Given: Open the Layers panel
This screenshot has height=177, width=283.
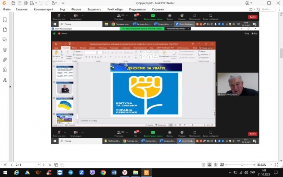Looking at the screenshot, I should pyautogui.click(x=5, y=50).
